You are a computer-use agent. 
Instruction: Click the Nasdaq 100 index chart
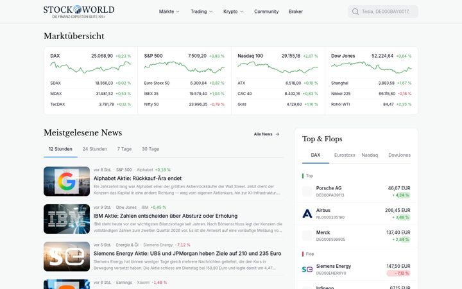pos(278,67)
